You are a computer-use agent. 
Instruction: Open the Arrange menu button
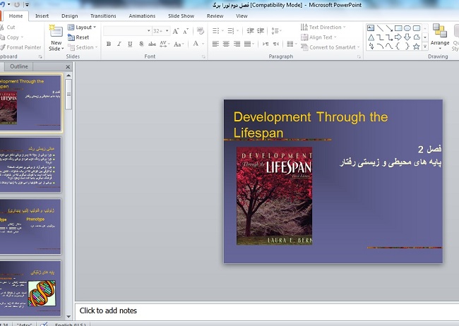tap(440, 37)
